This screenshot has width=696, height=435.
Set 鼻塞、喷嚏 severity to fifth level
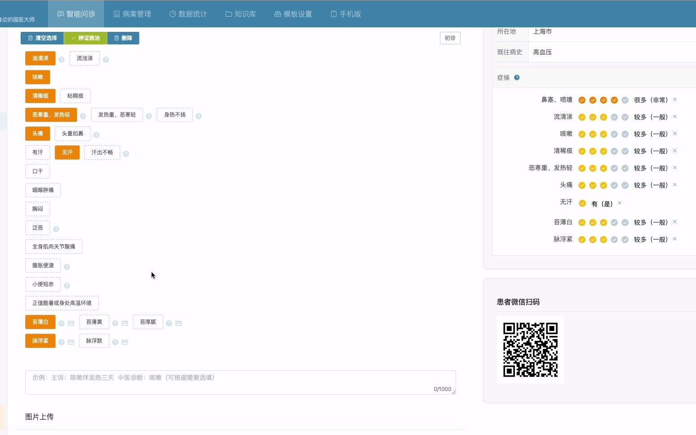(625, 100)
